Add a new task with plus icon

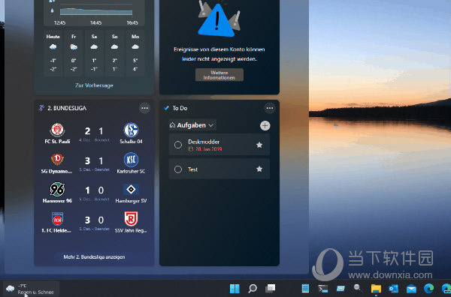[x=265, y=126]
